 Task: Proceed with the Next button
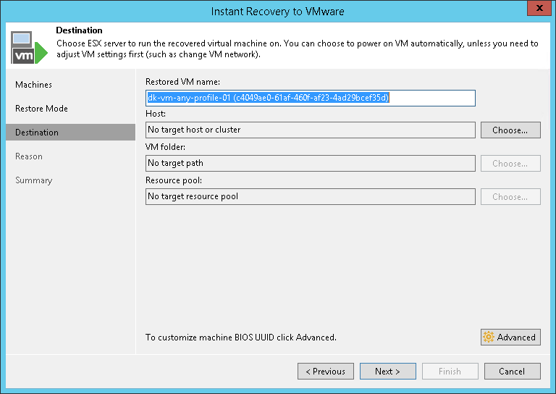[387, 372]
